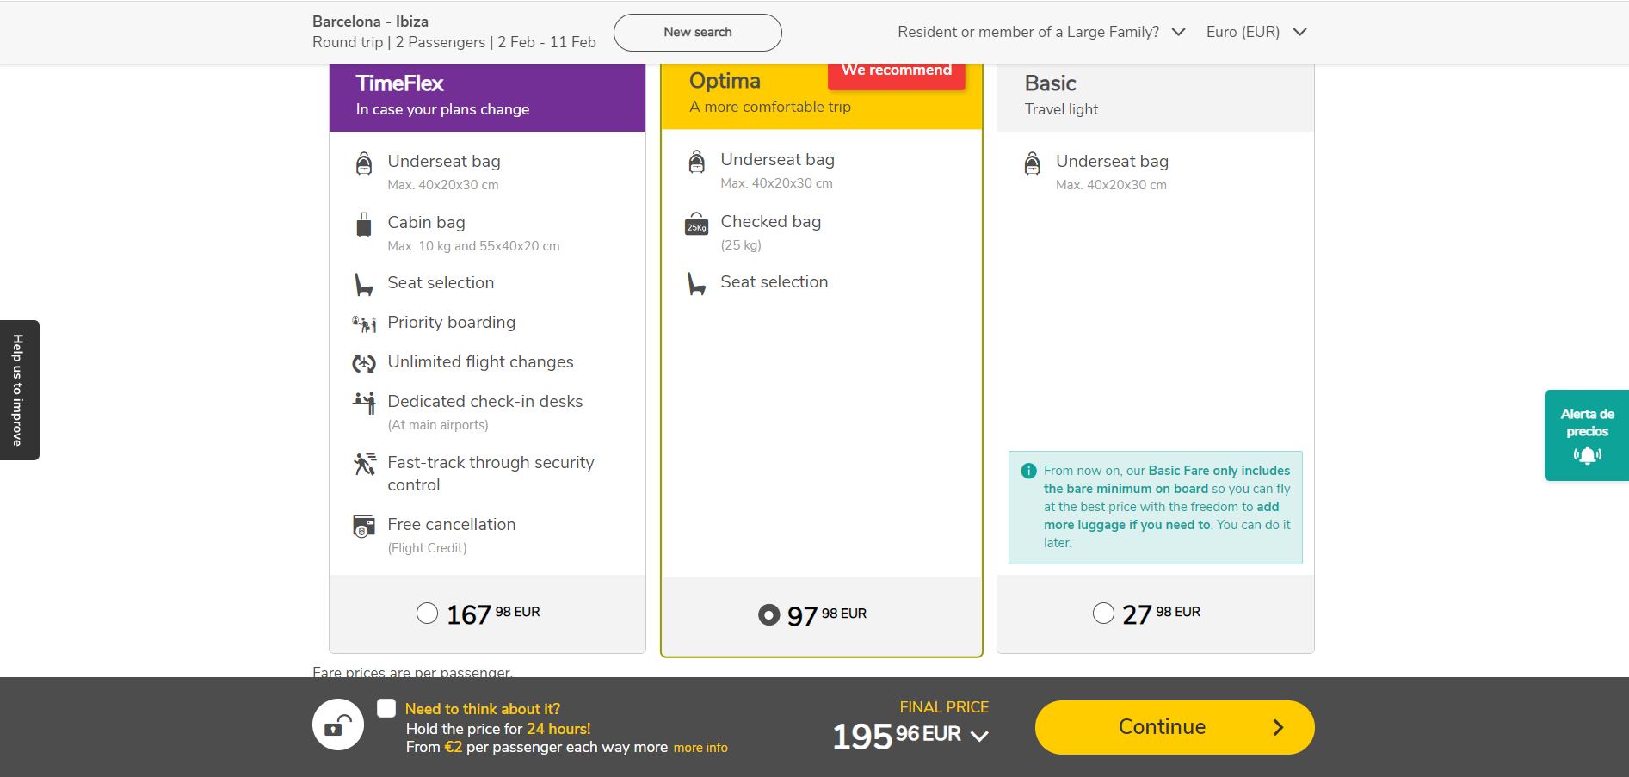Image resolution: width=1629 pixels, height=777 pixels.
Task: Select the TimeFlex 167.98 EUR fare
Action: pos(427,614)
